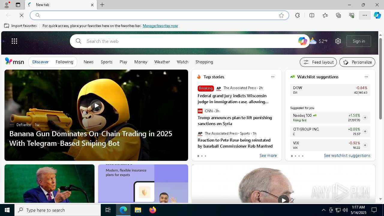Open File Explorer from taskbar
Image resolution: width=384 pixels, height=216 pixels.
click(138, 210)
